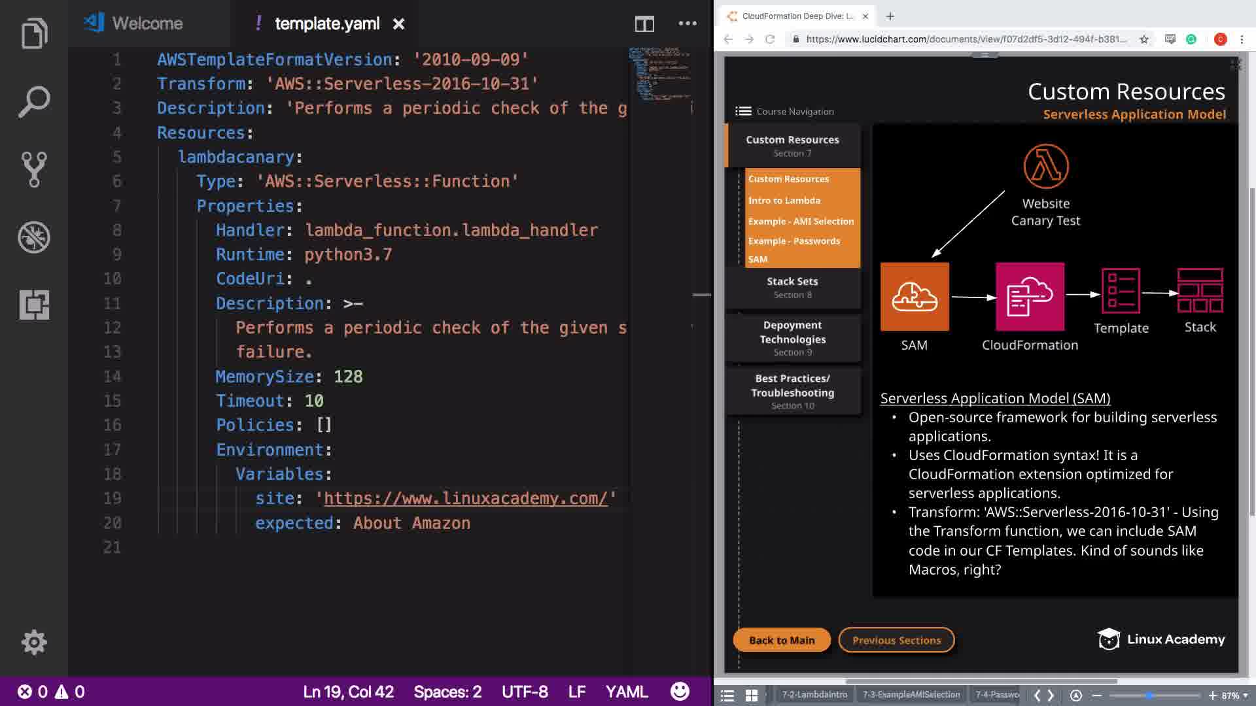The image size is (1256, 706).
Task: Click the Previous Sections button
Action: 896,640
